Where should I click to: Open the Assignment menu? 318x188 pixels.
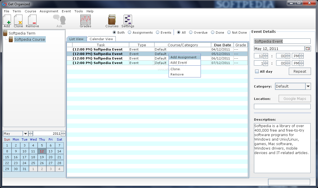pos(49,11)
